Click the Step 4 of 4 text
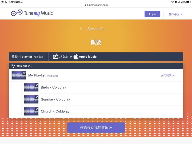The height and width of the screenshot is (144, 192). click(x=96, y=29)
